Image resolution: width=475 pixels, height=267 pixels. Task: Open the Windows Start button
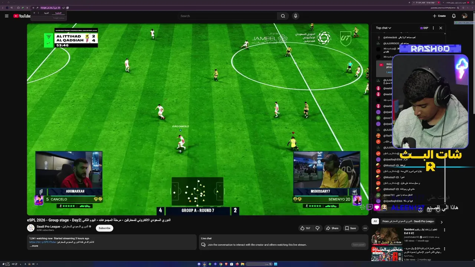(x=276, y=264)
